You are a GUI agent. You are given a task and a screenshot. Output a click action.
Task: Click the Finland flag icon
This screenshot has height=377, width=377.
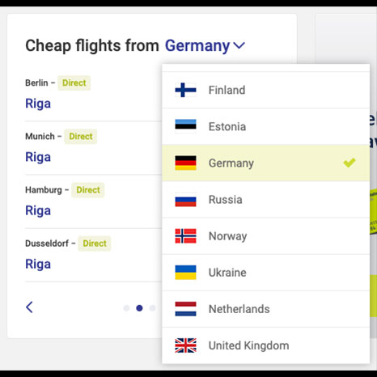[185, 90]
